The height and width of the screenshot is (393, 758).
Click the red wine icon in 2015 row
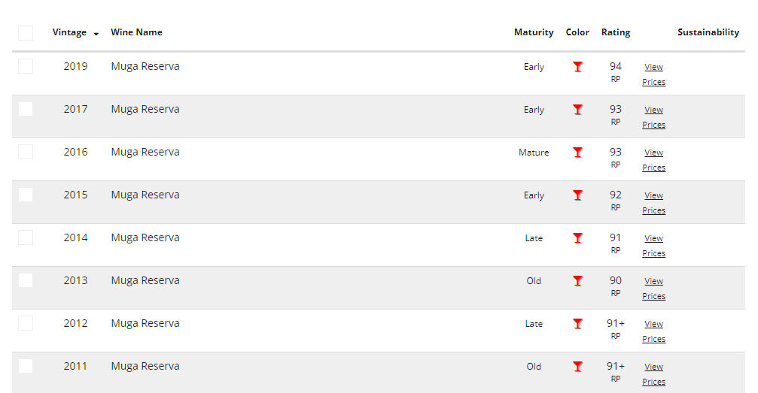point(577,195)
